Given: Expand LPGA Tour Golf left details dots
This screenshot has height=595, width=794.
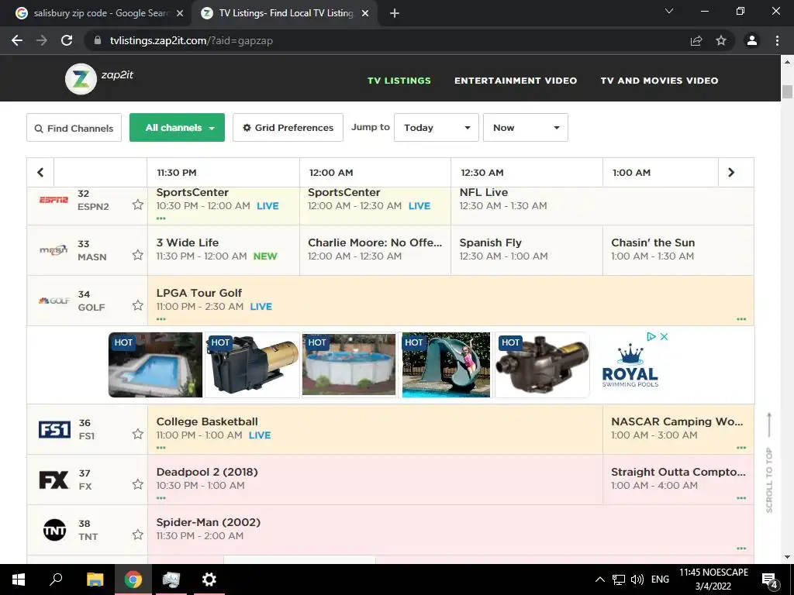Looking at the screenshot, I should (161, 319).
